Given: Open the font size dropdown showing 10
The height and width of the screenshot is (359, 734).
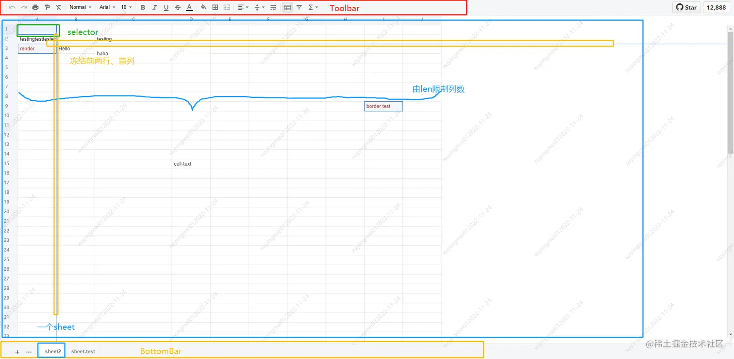Looking at the screenshot, I should [x=125, y=7].
